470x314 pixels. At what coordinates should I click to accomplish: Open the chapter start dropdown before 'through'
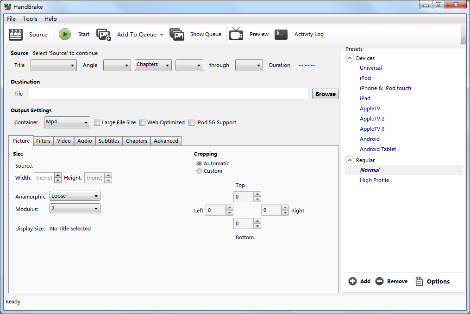[x=189, y=65]
